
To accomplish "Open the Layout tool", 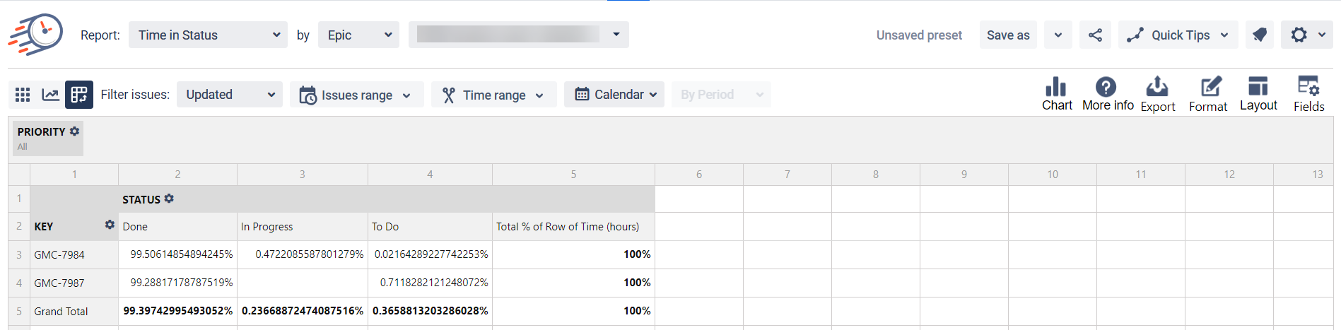I will [1258, 93].
